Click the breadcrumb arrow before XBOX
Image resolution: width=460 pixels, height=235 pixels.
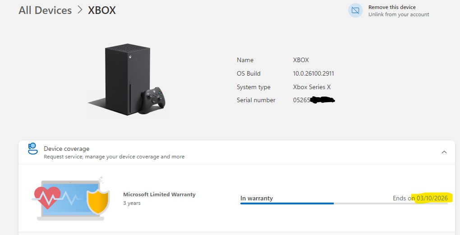point(80,10)
